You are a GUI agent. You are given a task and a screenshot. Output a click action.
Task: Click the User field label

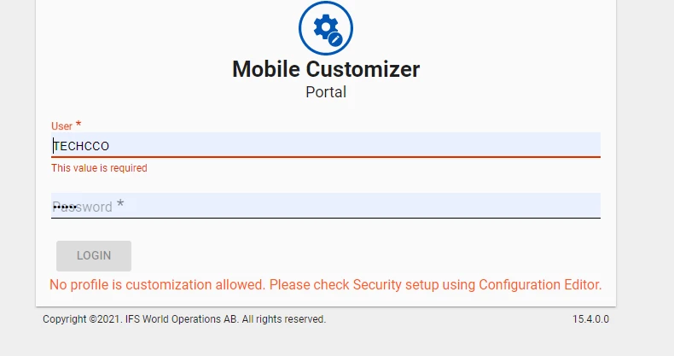pyautogui.click(x=61, y=126)
